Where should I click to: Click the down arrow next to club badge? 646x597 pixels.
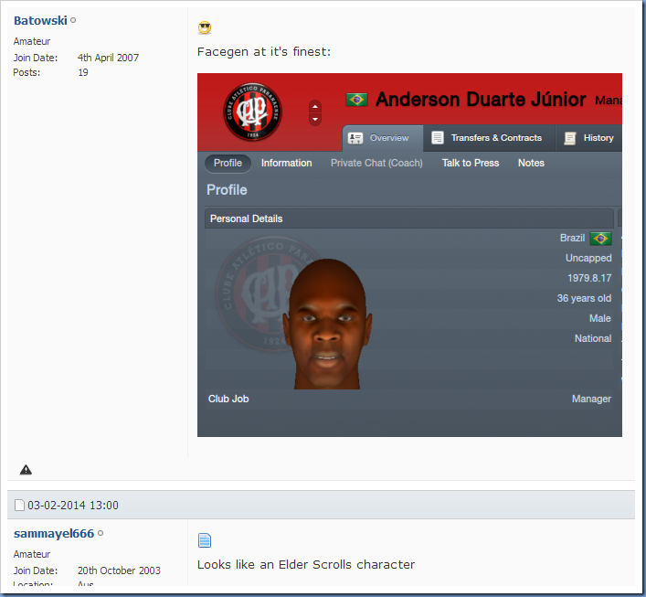click(315, 120)
